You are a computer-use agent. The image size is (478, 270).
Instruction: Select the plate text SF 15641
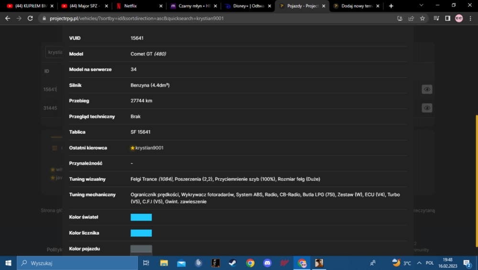(140, 132)
